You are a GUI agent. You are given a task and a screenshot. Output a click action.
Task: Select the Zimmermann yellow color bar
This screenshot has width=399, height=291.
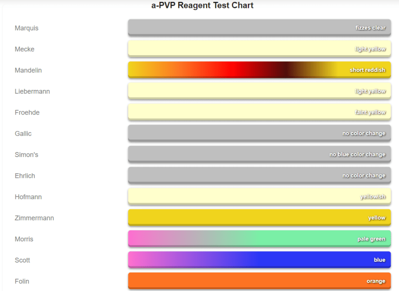click(x=259, y=218)
